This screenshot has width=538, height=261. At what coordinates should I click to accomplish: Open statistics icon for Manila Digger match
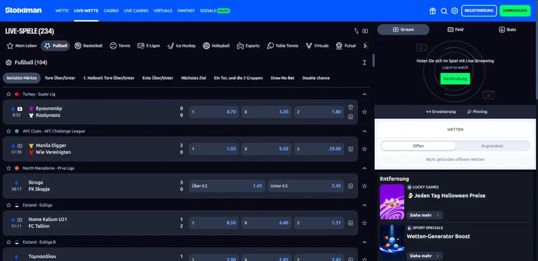(350, 149)
